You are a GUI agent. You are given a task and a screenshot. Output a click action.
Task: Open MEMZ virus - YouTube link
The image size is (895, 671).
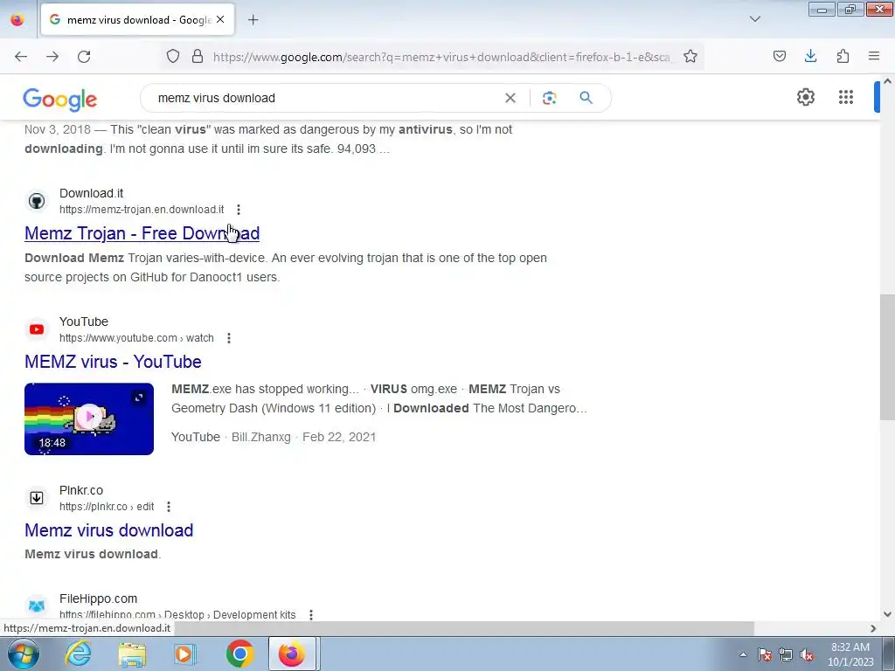[x=113, y=362]
